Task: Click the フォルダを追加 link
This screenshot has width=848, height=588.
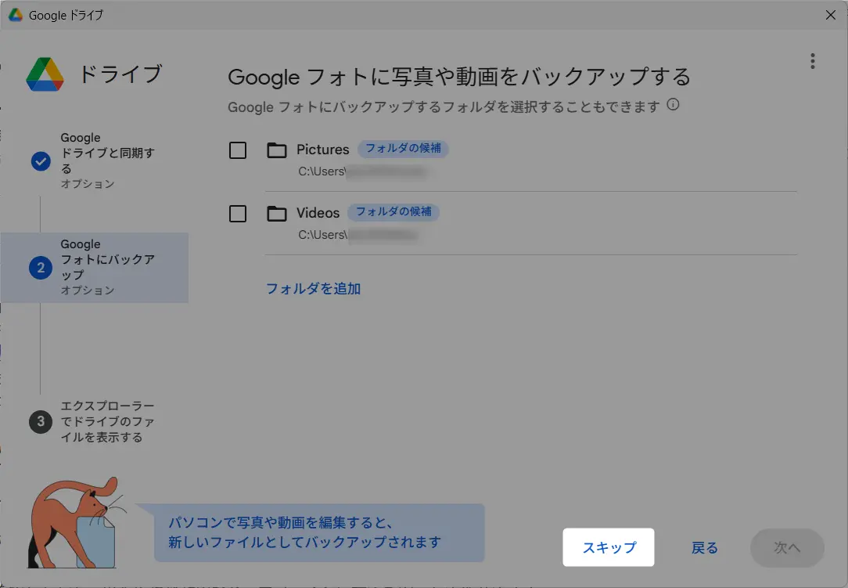Action: click(x=313, y=289)
